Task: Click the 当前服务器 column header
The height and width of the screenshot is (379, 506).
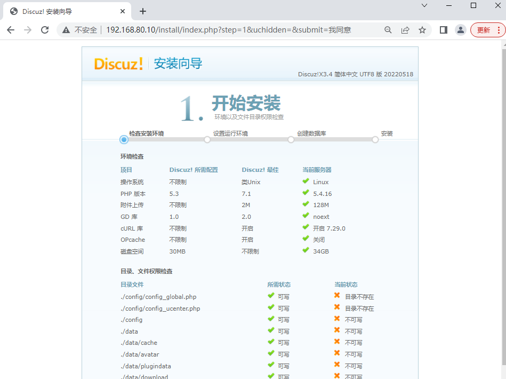Action: coord(317,170)
